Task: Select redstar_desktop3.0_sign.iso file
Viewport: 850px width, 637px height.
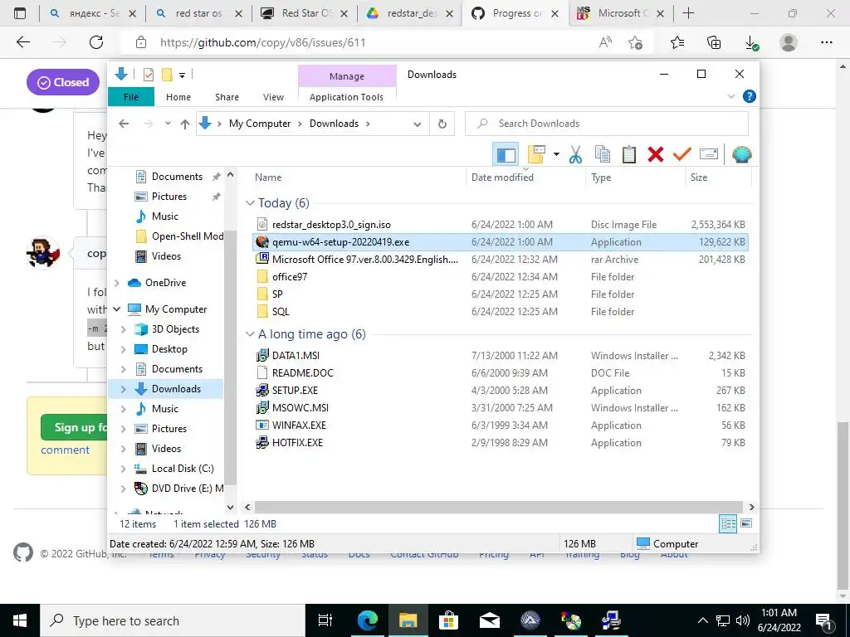Action: coord(331,224)
